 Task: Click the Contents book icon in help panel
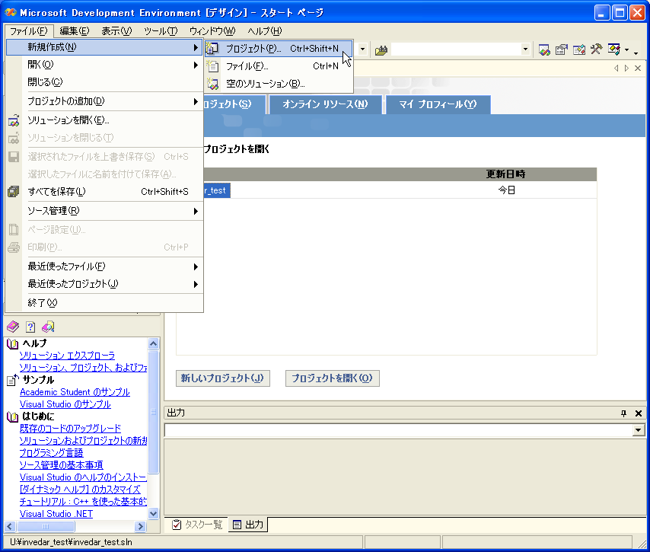coord(13,327)
